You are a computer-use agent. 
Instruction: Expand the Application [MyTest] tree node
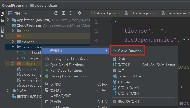pos(8,19)
